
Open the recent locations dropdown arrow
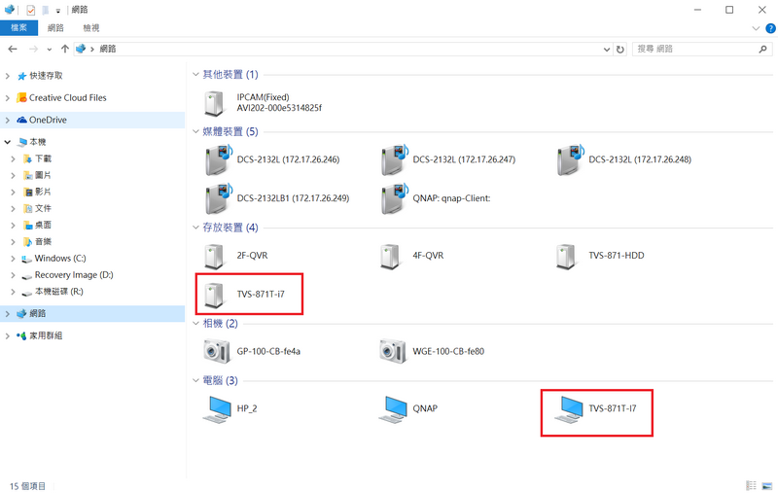pyautogui.click(x=50, y=49)
